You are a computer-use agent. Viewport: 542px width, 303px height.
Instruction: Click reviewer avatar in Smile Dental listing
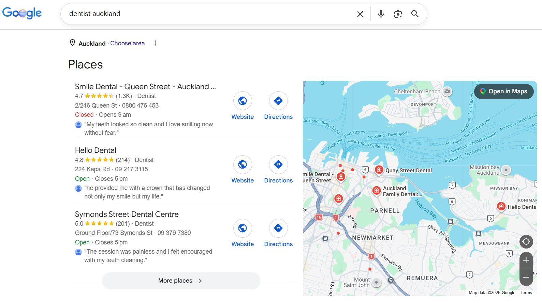point(78,125)
